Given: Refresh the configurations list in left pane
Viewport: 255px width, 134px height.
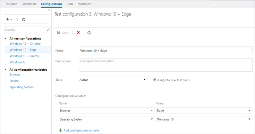Looking at the screenshot, I should (24, 19).
